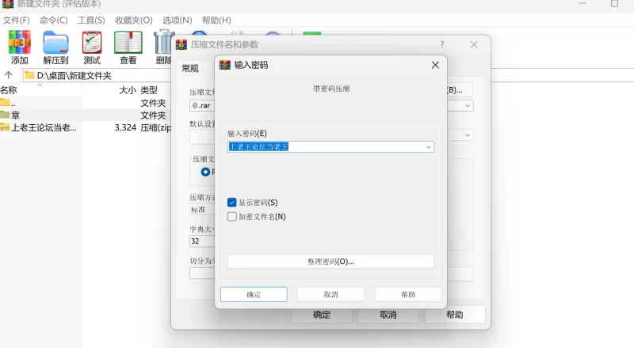
Task: Expand the default profile dropdown arrow
Action: (468, 134)
